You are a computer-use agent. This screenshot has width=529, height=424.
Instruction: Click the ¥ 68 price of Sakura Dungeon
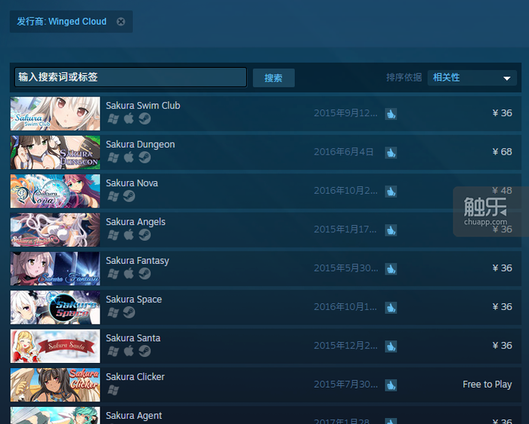[502, 152]
